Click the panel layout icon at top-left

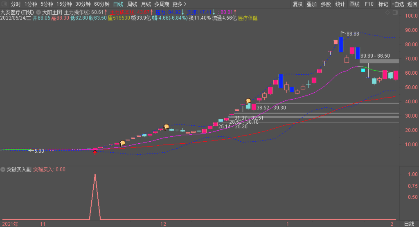tap(4, 4)
